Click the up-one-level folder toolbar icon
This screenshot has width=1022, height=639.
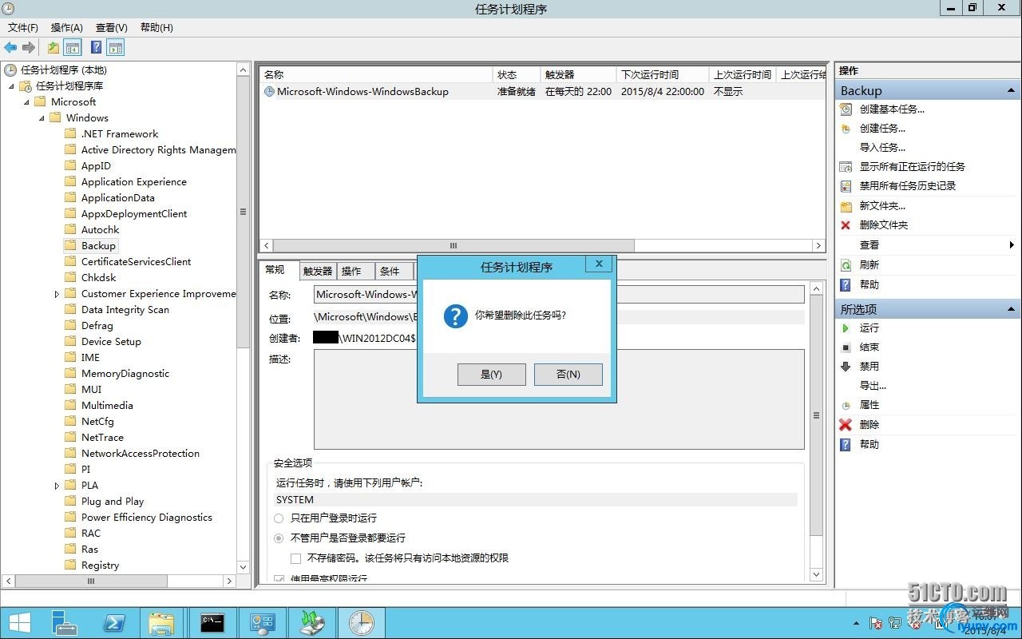(53, 48)
